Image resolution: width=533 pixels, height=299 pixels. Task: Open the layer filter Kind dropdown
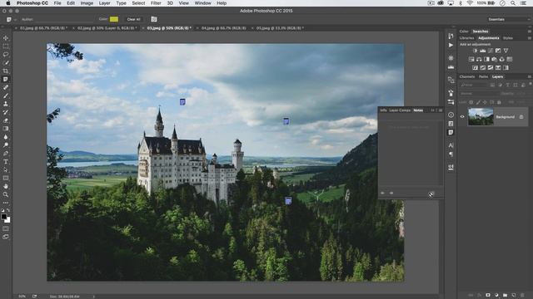point(474,85)
